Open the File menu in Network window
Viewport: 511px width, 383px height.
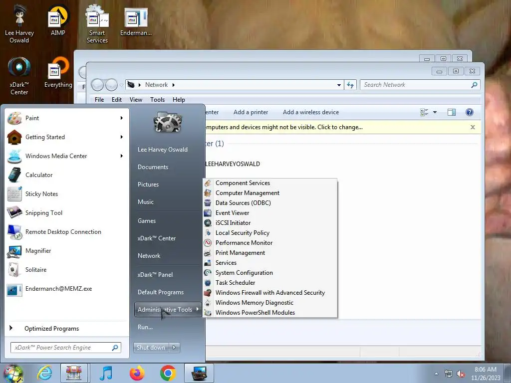coord(99,100)
